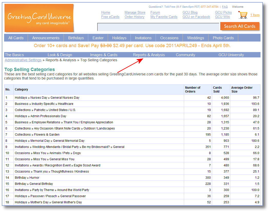
Task: Go to Free eCards
Action: (x=110, y=17)
